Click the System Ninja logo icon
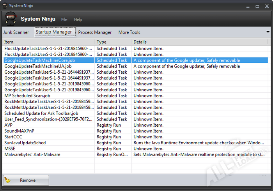The height and width of the screenshot is (191, 273). [11, 19]
